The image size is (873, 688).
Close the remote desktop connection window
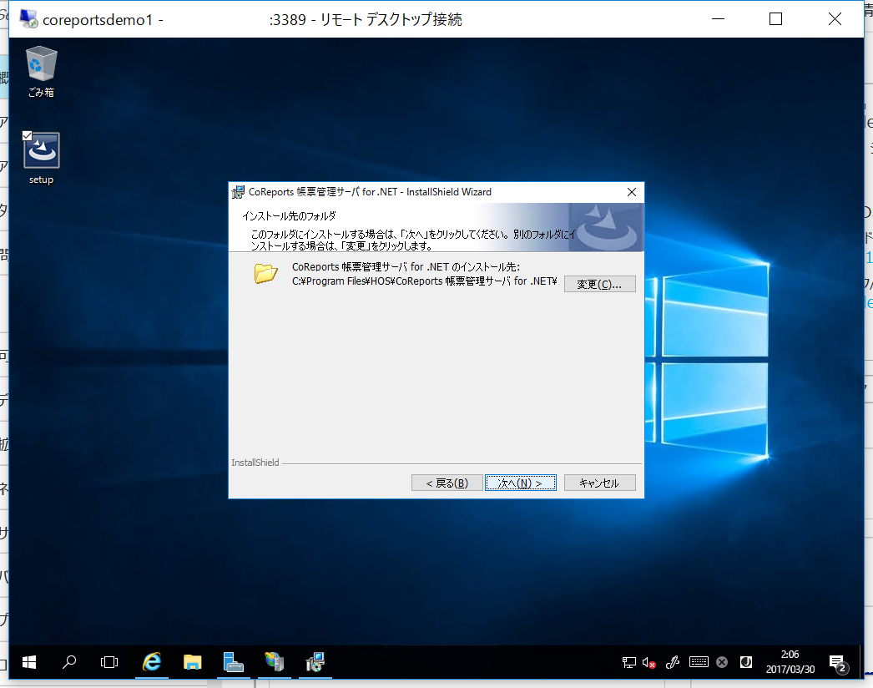tap(835, 19)
